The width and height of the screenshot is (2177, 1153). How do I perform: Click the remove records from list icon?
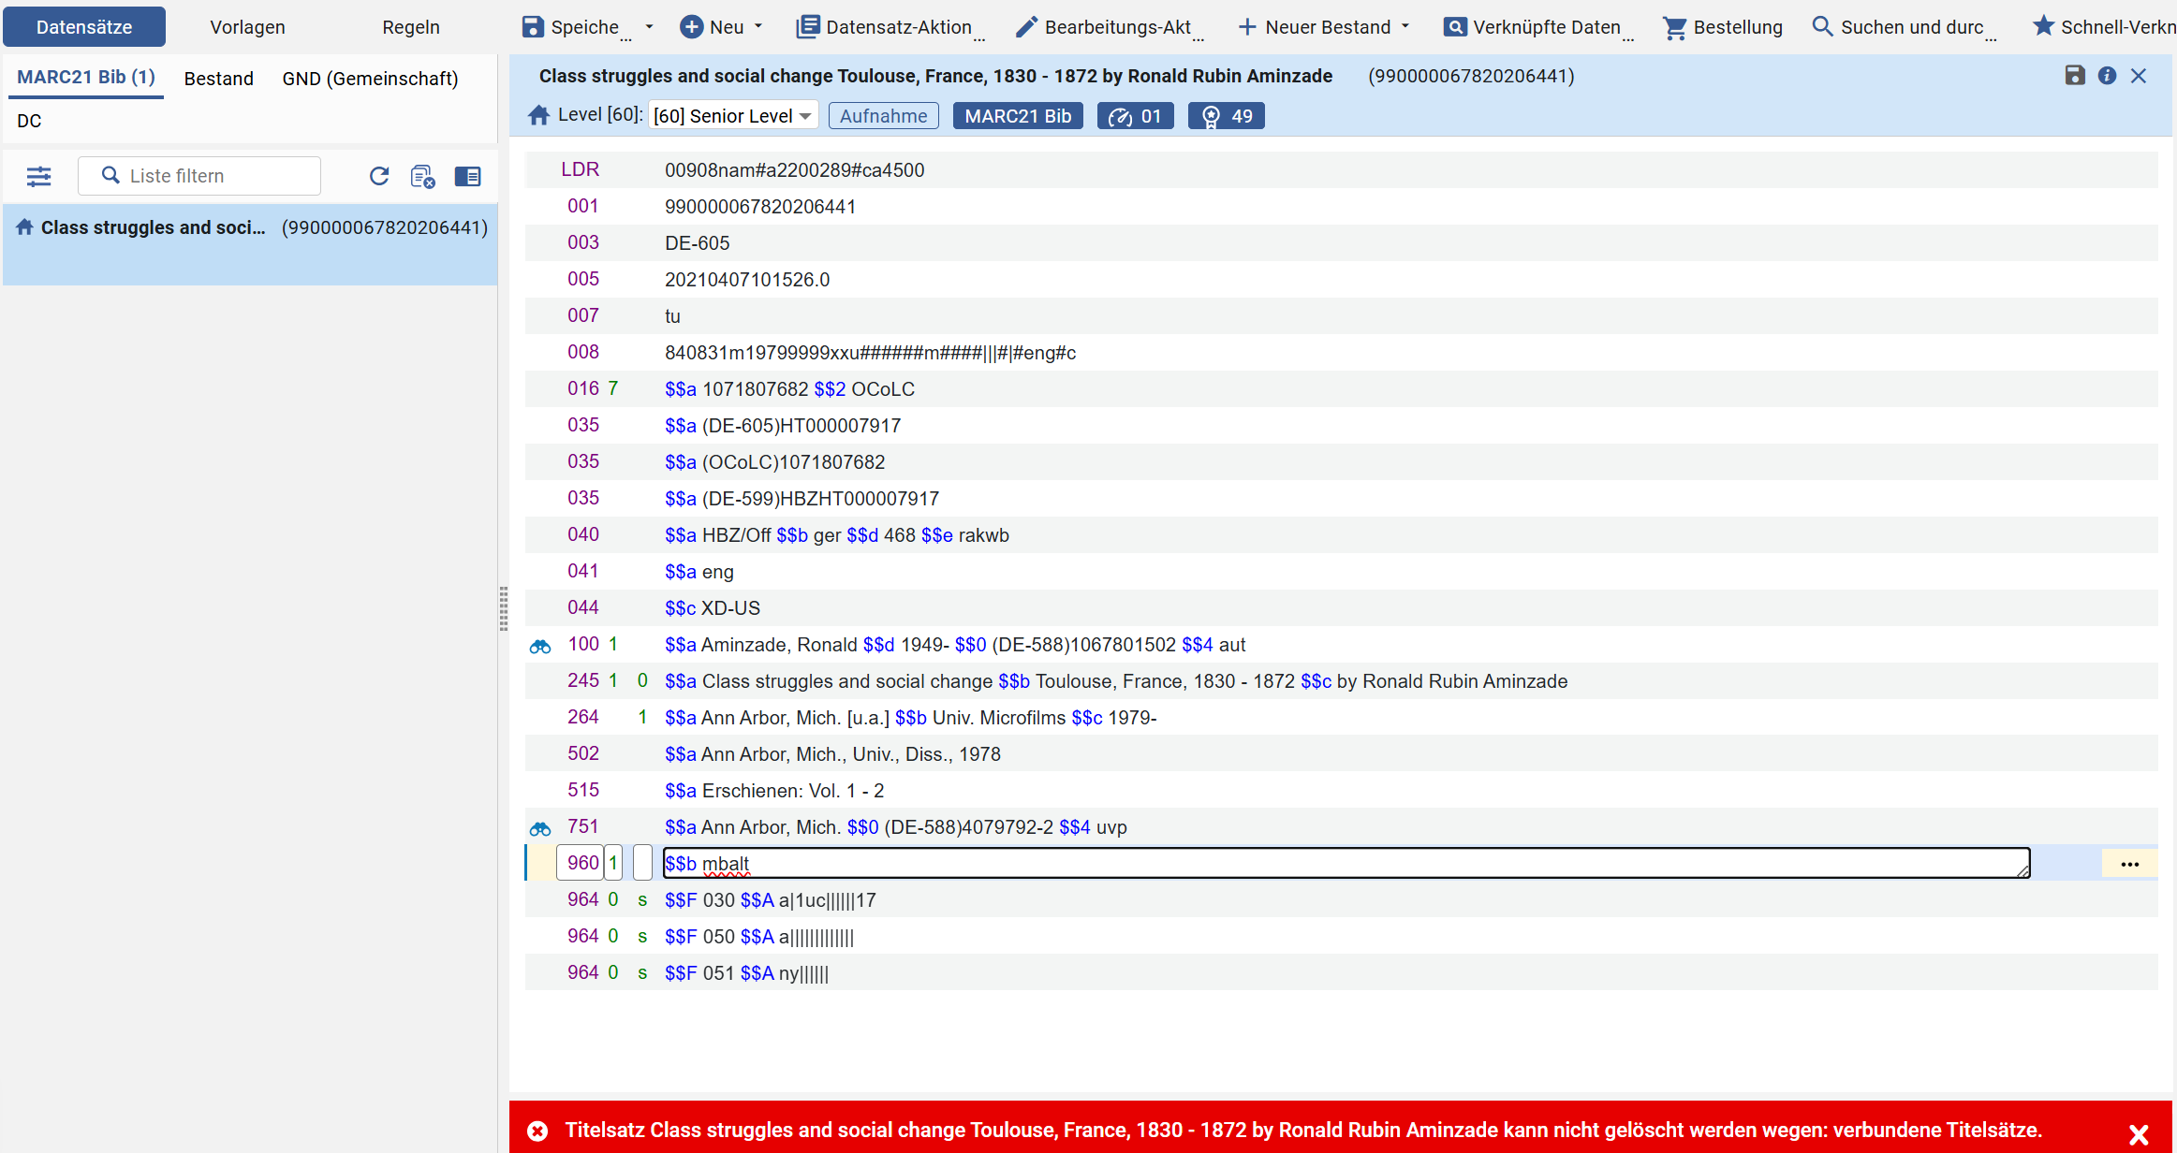423,176
